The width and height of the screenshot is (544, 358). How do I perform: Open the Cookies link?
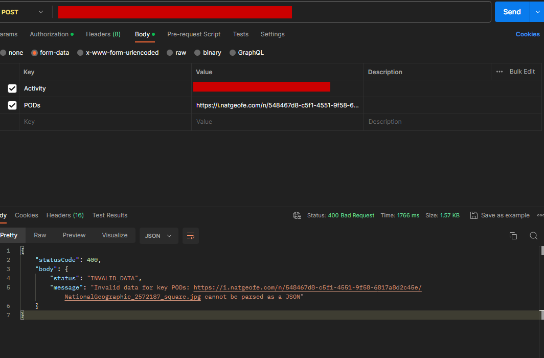pos(527,34)
